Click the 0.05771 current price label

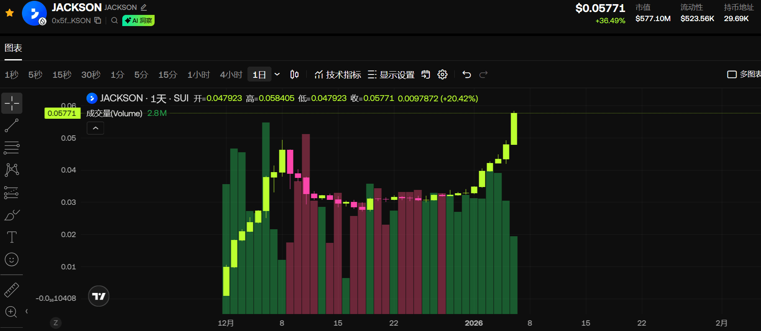pyautogui.click(x=62, y=113)
